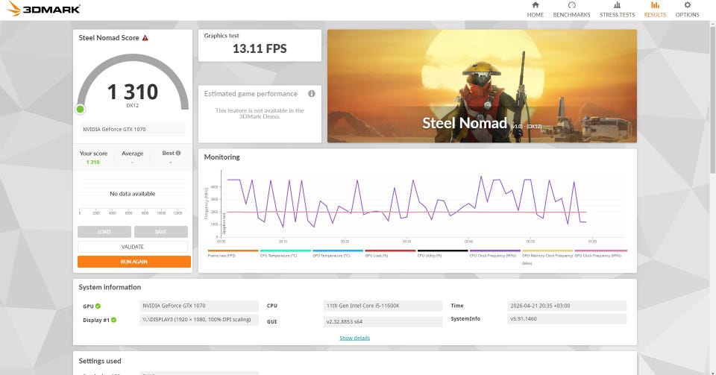This screenshot has width=716, height=375.
Task: Click the SystemInfo version v5.91.1460
Action: [567, 319]
